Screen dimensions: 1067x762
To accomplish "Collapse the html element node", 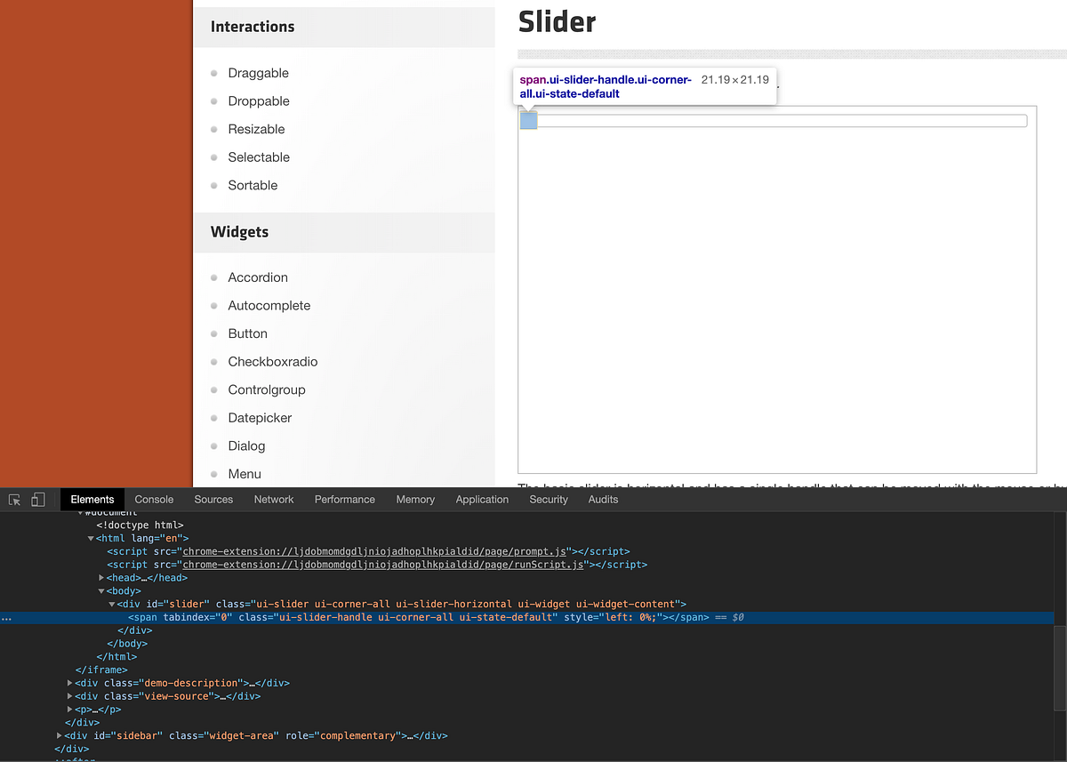I will (x=92, y=538).
